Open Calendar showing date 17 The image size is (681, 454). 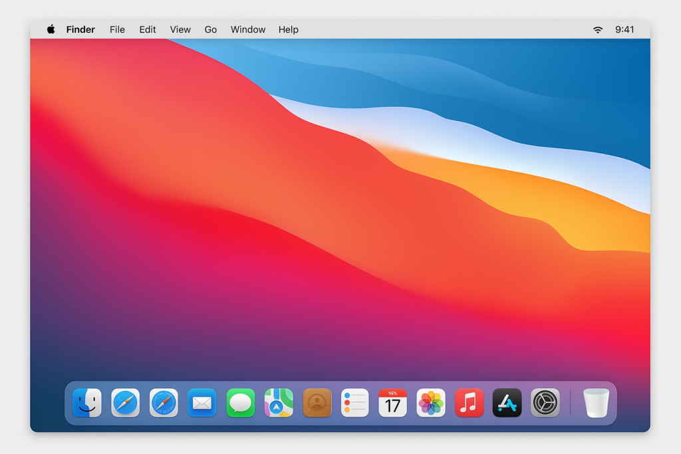[x=392, y=403]
